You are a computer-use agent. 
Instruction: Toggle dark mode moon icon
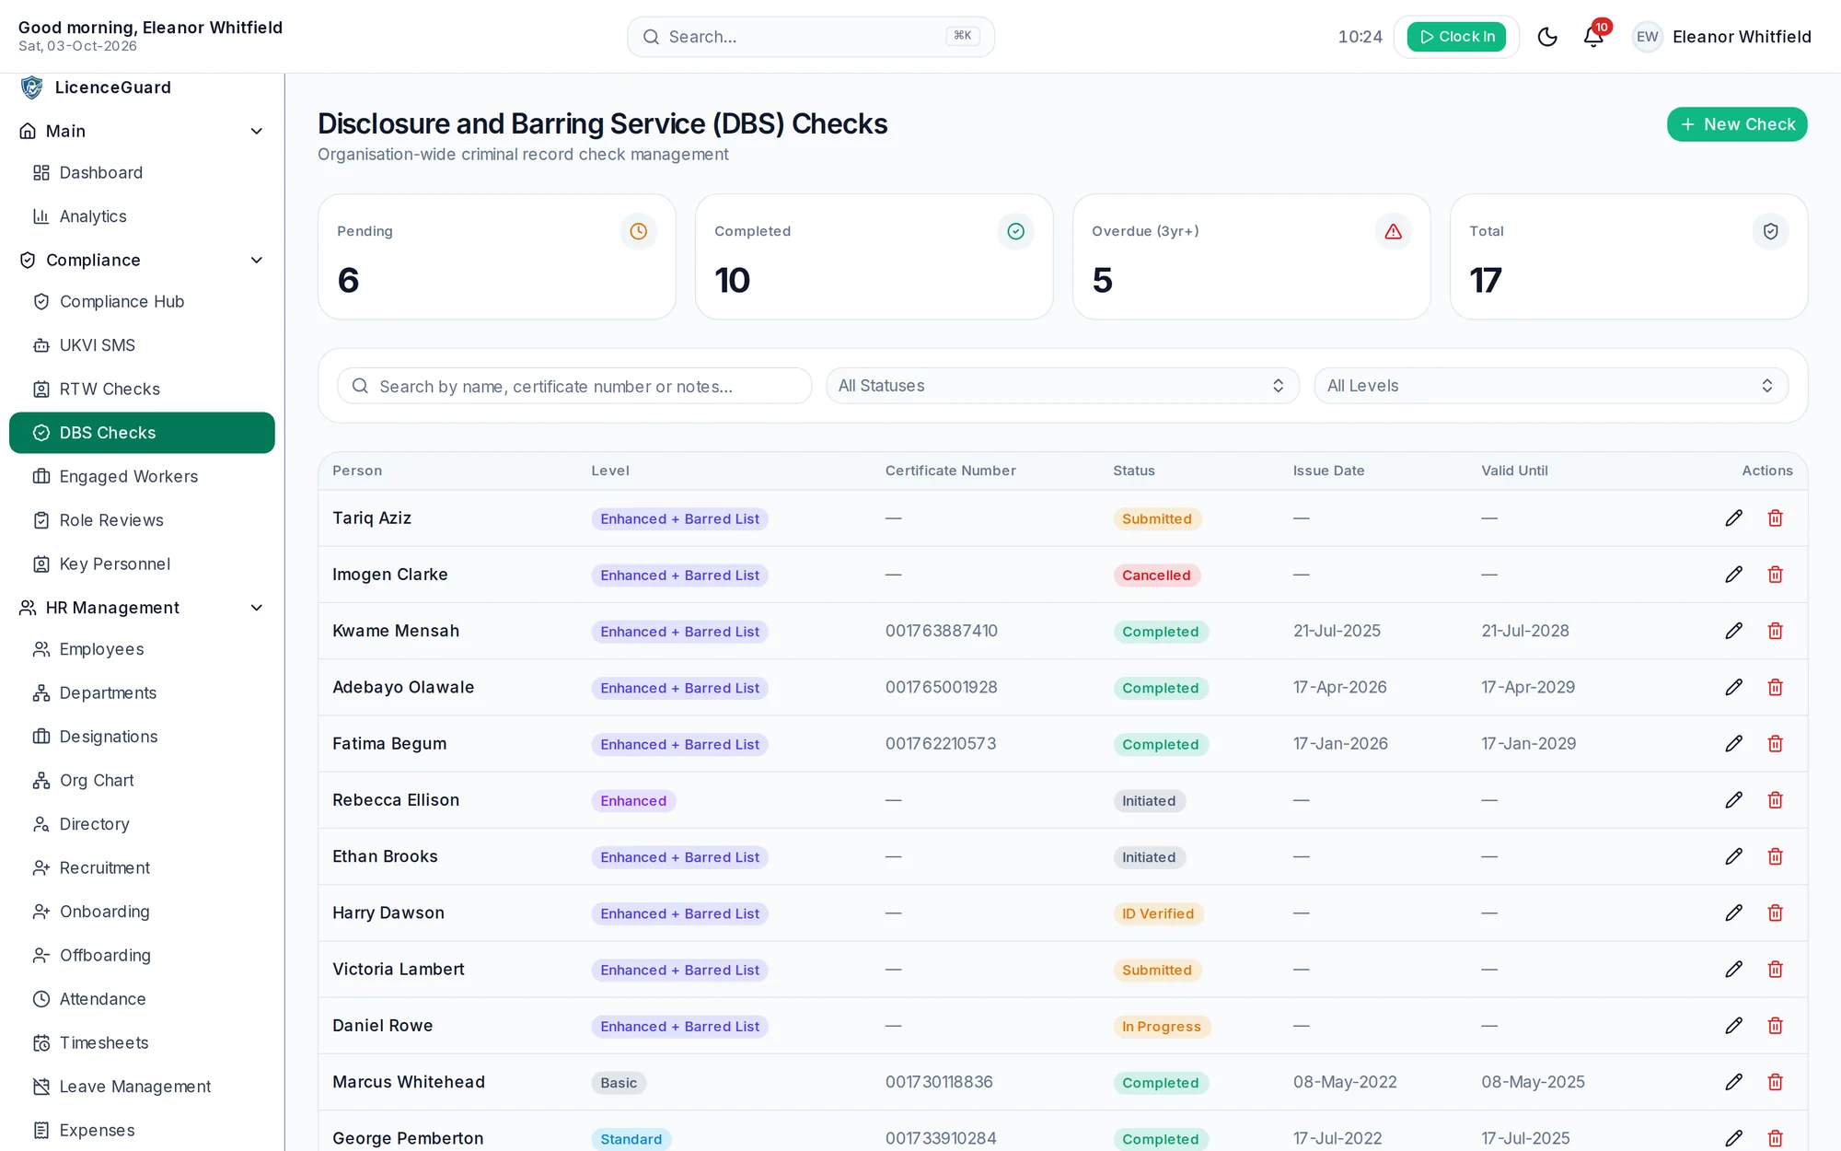[1547, 37]
